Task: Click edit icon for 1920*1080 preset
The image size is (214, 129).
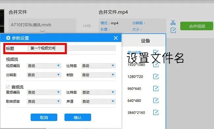Action: click(x=156, y=64)
